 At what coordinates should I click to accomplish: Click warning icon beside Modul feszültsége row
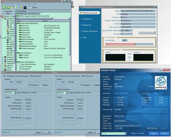click(20, 44)
